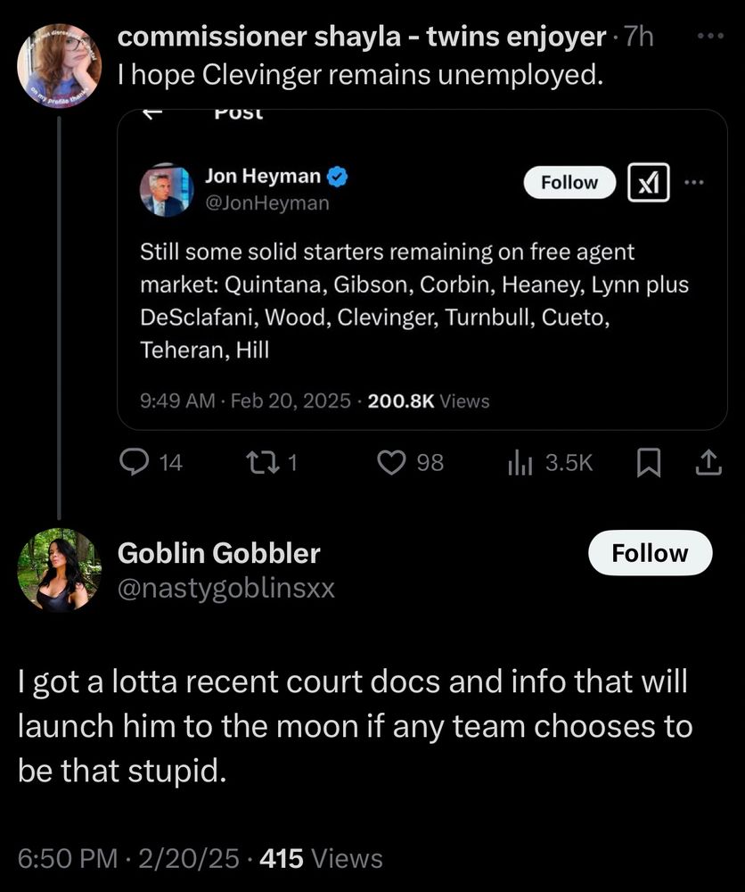
Task: Tap the share upload arrow icon
Action: click(x=707, y=461)
